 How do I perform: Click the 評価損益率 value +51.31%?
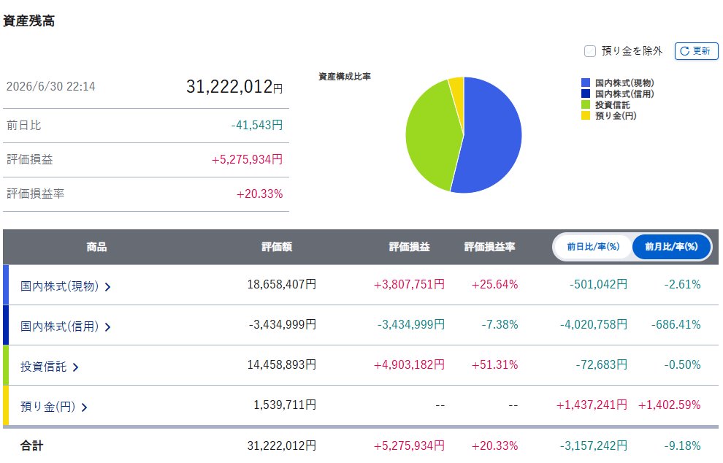coord(494,364)
